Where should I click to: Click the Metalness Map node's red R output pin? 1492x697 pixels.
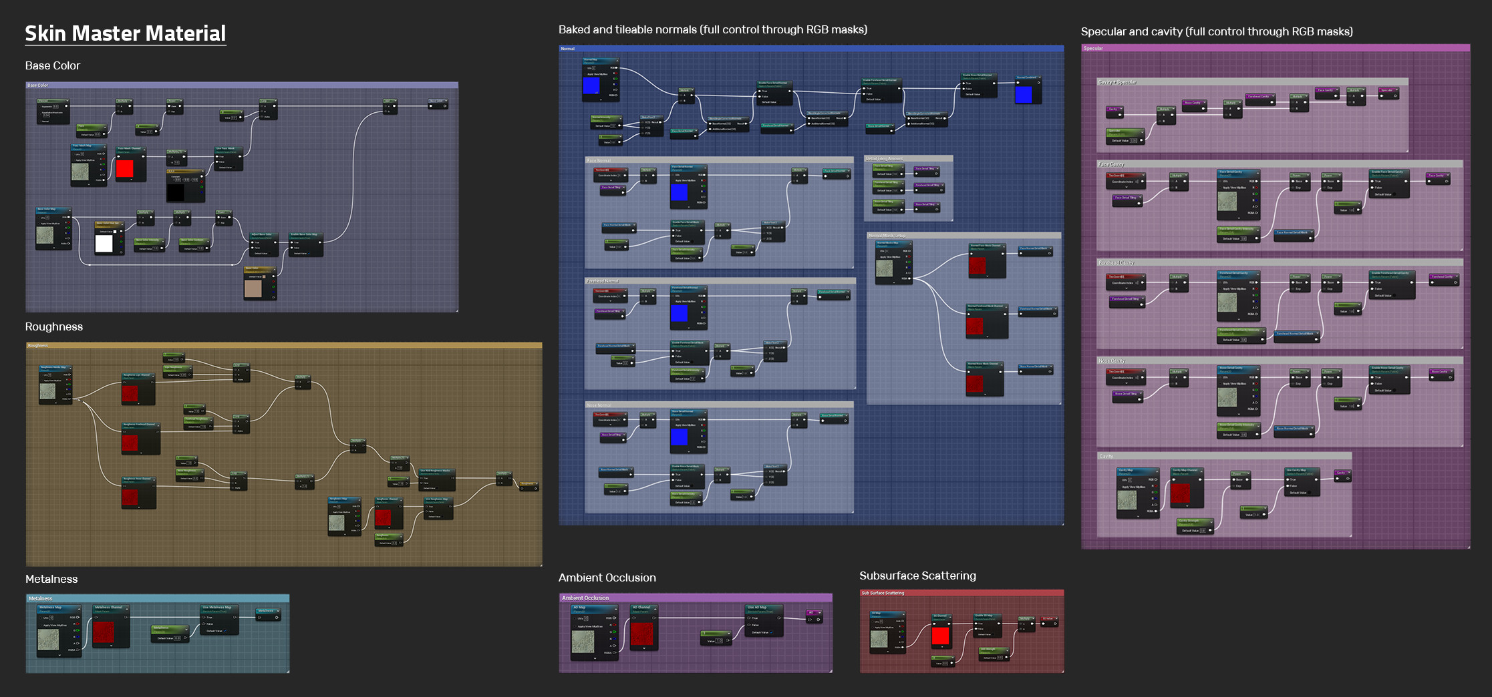(78, 624)
